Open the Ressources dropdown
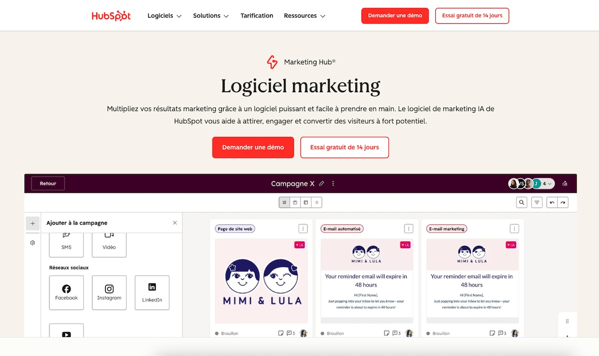Image resolution: width=599 pixels, height=356 pixels. point(304,15)
